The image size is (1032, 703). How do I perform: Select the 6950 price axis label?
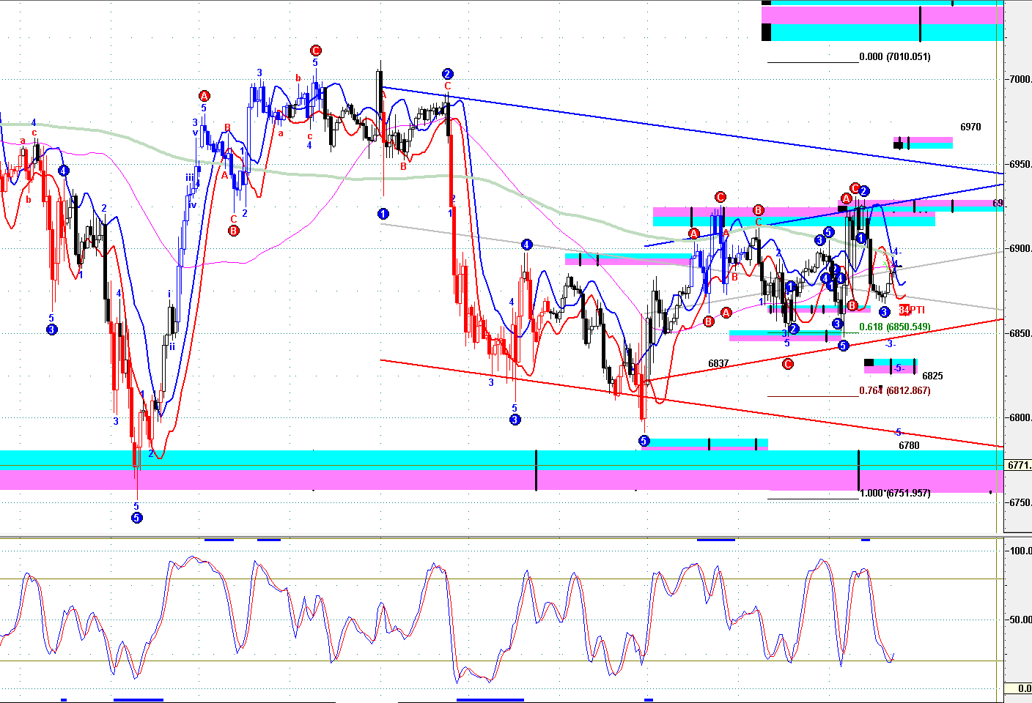coord(1020,164)
